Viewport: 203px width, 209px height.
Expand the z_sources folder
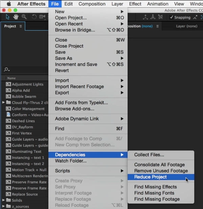click(3, 206)
